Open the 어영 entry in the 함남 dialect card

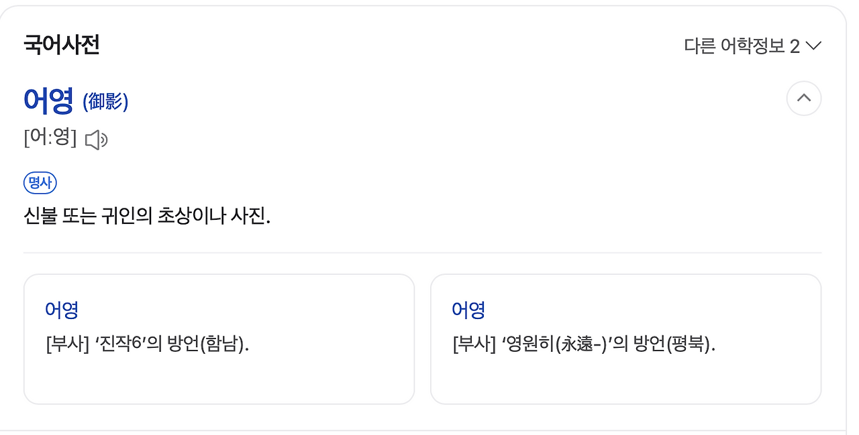point(62,310)
